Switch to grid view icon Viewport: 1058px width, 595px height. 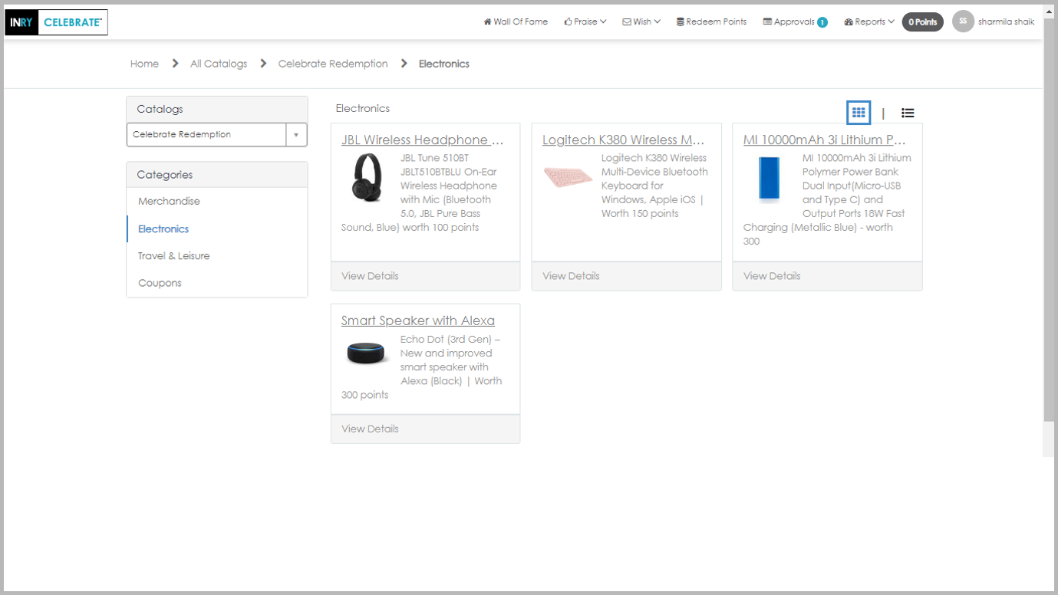[859, 113]
